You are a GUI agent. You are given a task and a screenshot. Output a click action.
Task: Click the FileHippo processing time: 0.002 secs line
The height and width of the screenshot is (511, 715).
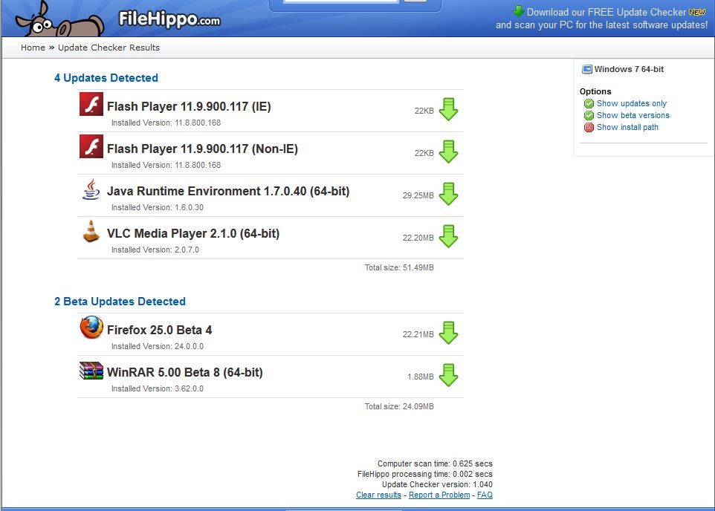[425, 474]
